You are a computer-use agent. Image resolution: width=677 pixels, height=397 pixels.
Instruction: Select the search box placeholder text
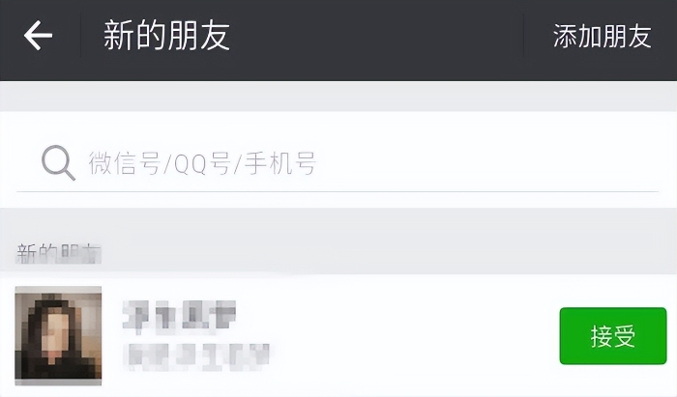tap(202, 163)
